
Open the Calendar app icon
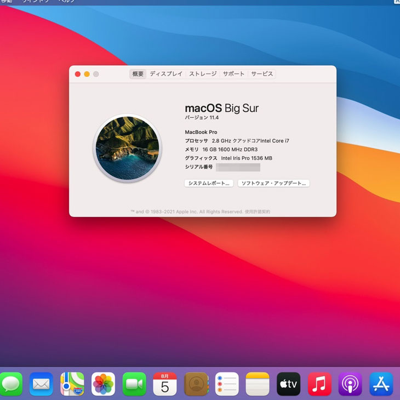coord(165,384)
